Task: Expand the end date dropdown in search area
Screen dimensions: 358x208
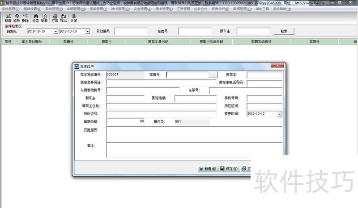Action: tap(87, 31)
